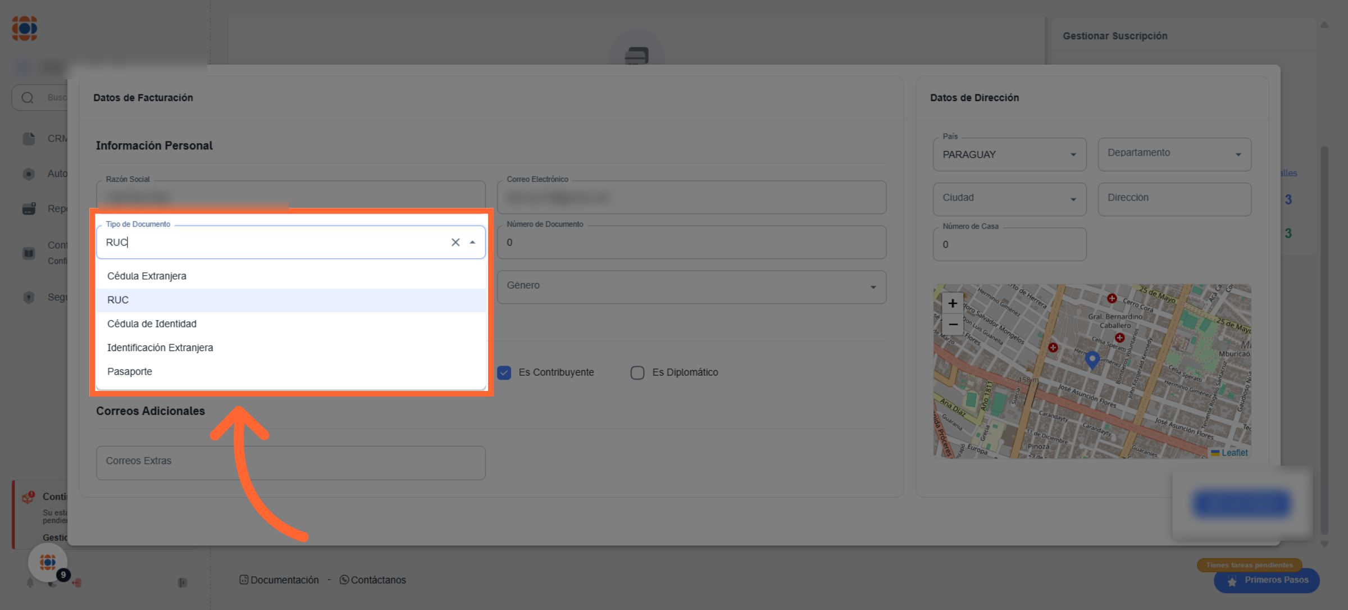The image size is (1348, 610).
Task: Collapse the Tipo de Documento dropdown arrow
Action: tap(472, 242)
